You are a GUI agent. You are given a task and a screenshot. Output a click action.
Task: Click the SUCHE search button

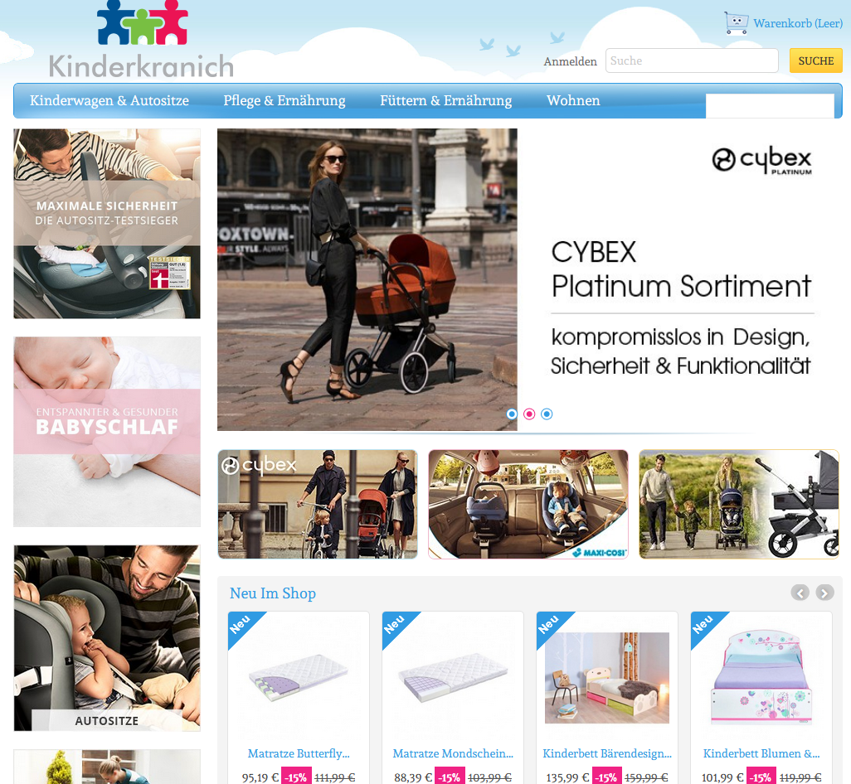click(x=815, y=60)
